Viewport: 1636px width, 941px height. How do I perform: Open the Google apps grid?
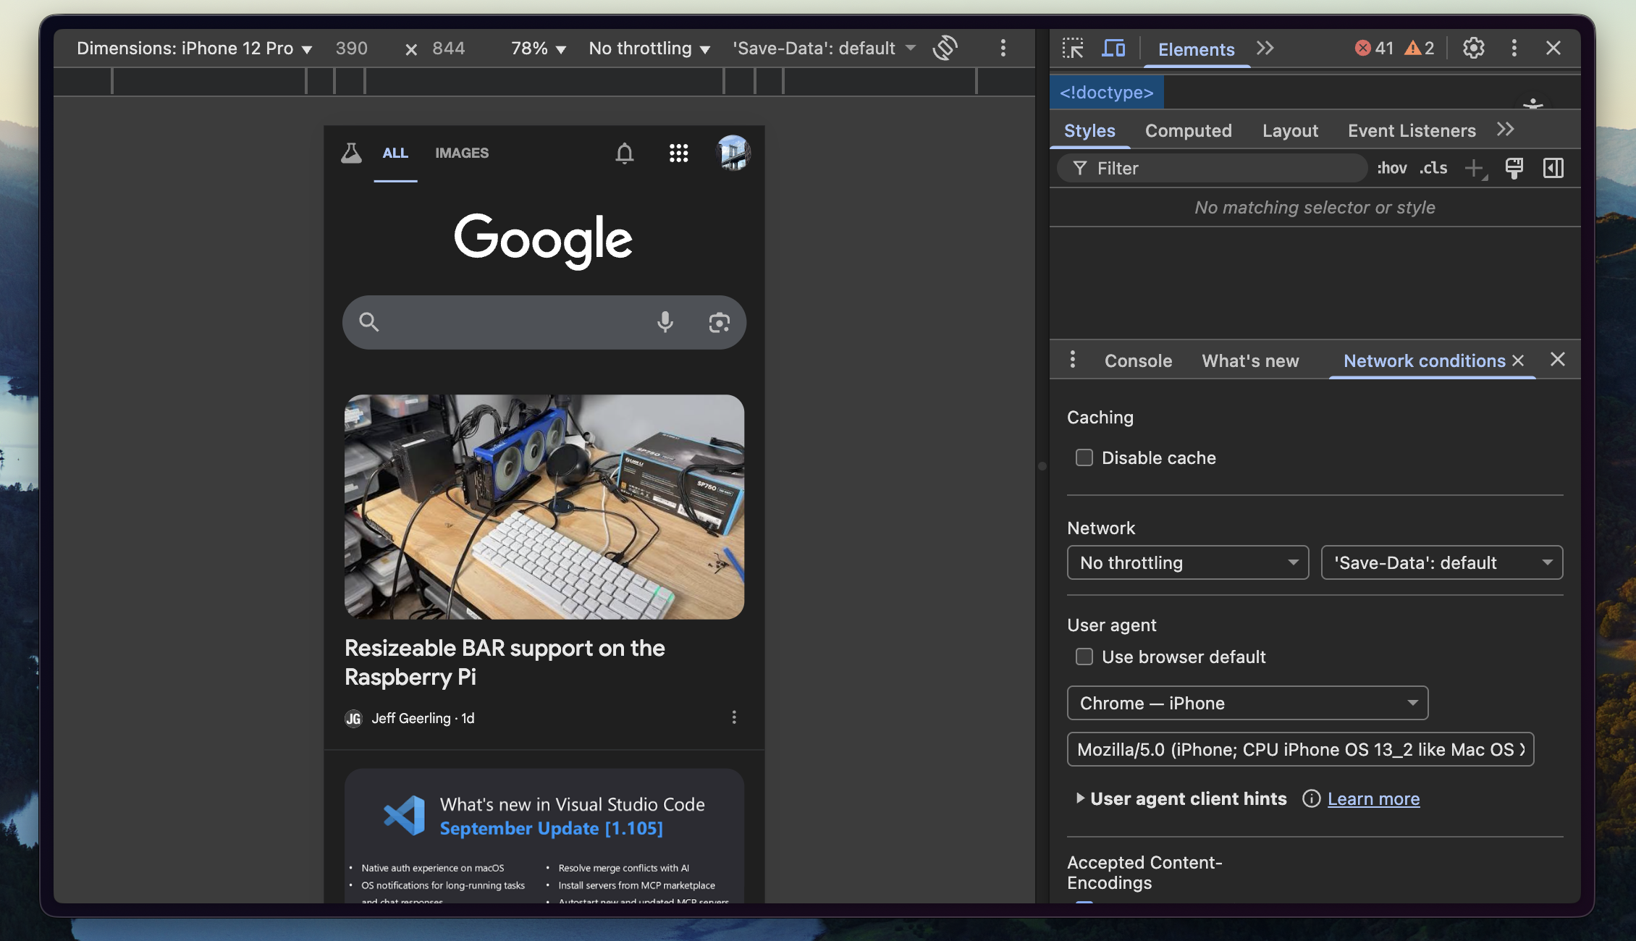point(678,153)
